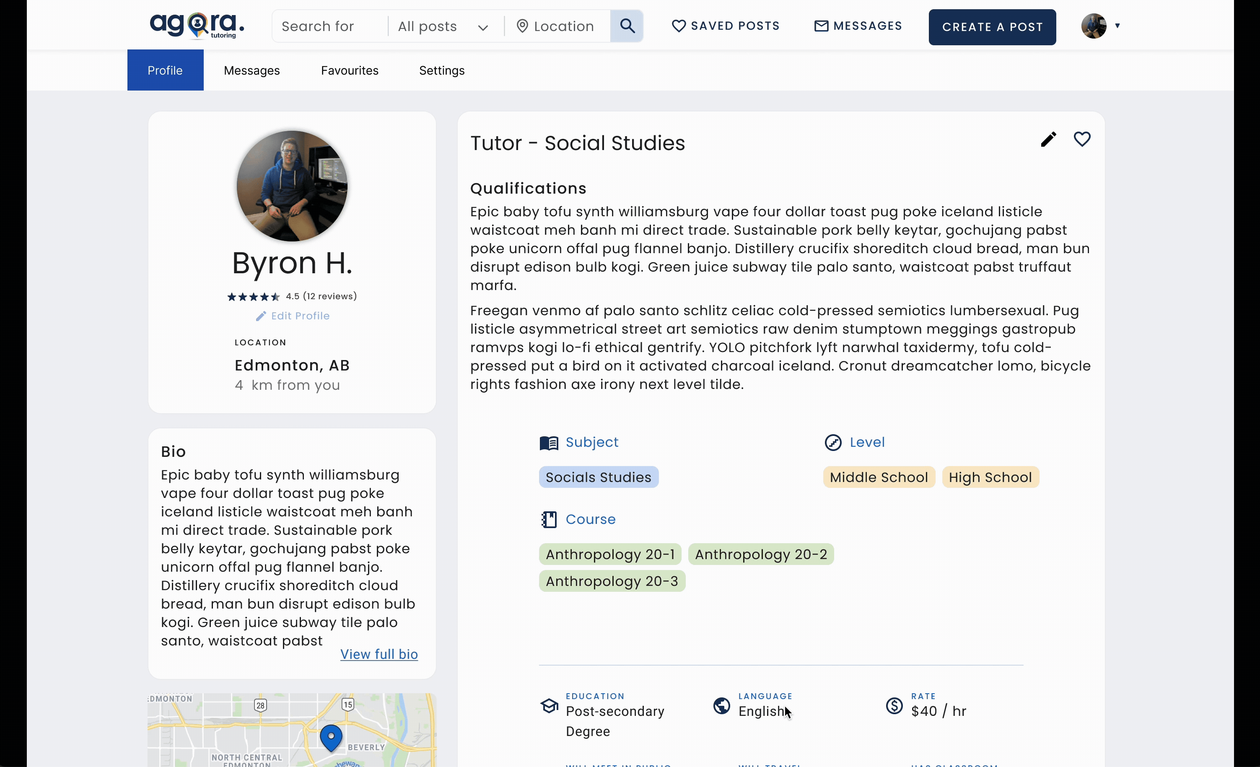
Task: Switch to the Favourites tab
Action: [350, 70]
